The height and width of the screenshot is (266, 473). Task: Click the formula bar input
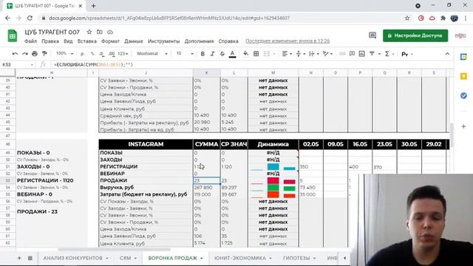251,64
